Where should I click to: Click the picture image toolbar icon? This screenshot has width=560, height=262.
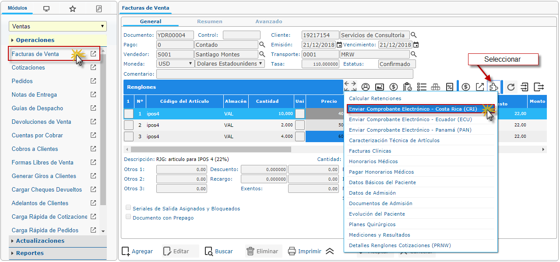pyautogui.click(x=380, y=87)
